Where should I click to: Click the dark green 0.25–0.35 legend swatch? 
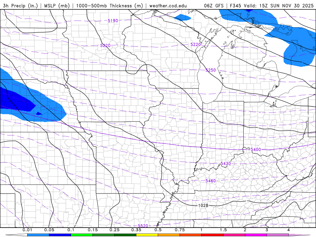tap(125, 235)
